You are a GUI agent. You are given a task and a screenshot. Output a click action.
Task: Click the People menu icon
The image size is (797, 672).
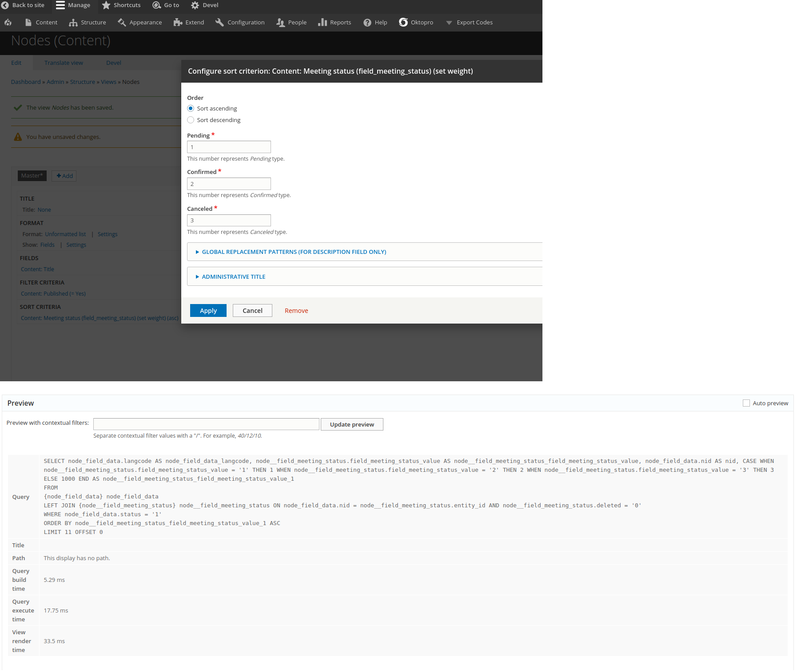pyautogui.click(x=280, y=22)
